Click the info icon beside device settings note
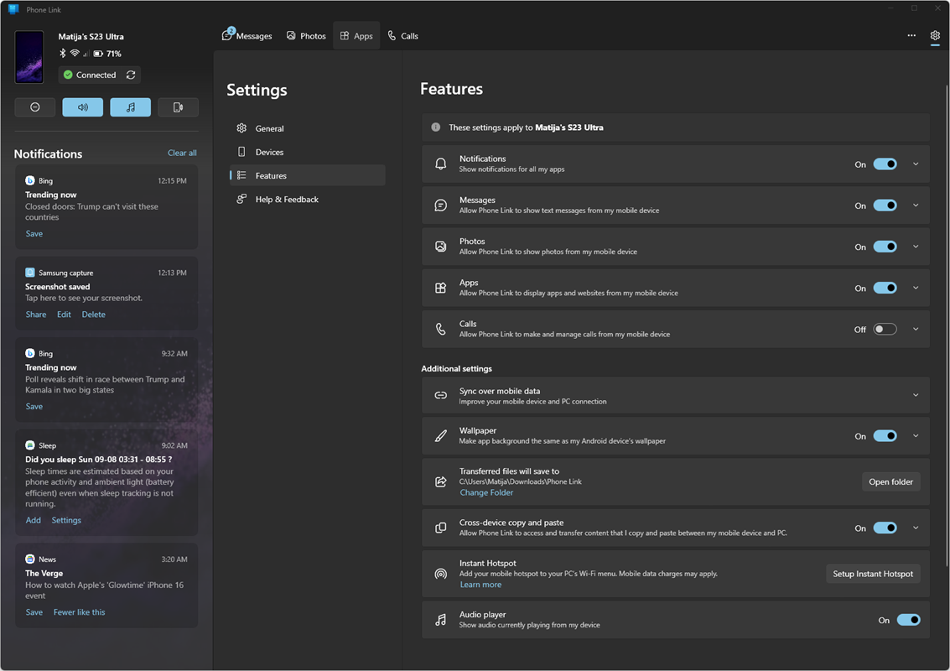The width and height of the screenshot is (950, 671). (436, 127)
